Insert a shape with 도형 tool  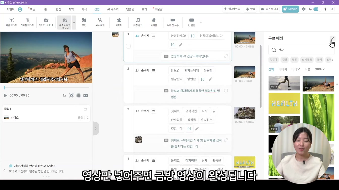click(84, 22)
